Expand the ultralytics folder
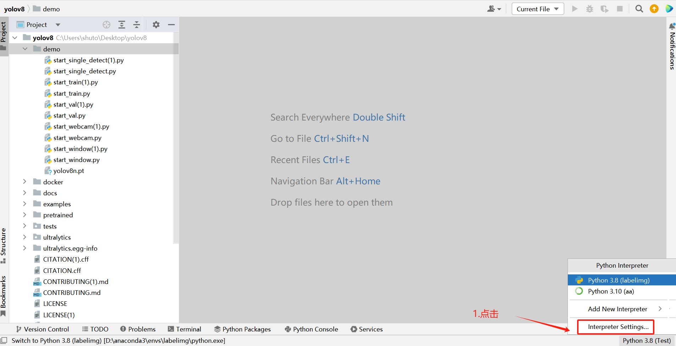The width and height of the screenshot is (676, 346). coord(25,237)
